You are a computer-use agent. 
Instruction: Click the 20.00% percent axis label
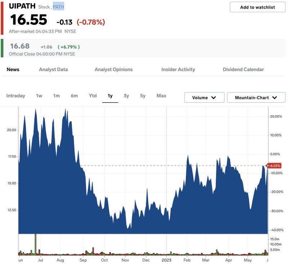pos(276,116)
